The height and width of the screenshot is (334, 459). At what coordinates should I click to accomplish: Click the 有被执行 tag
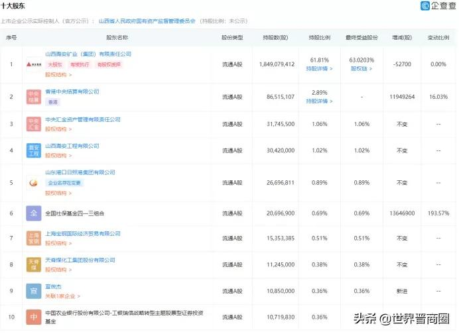pyautogui.click(x=80, y=64)
